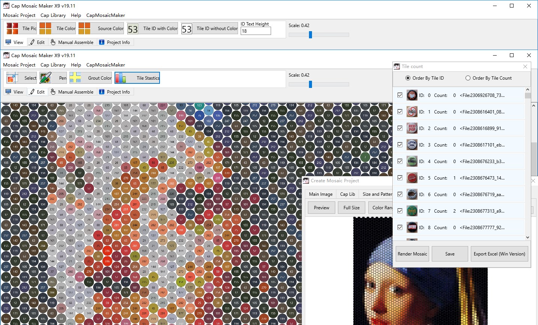
Task: Uncheck tile ID 4 checkbox
Action: coord(400,161)
